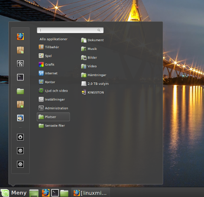Open the Software Manager package icon
204x197 pixels.
[20, 50]
